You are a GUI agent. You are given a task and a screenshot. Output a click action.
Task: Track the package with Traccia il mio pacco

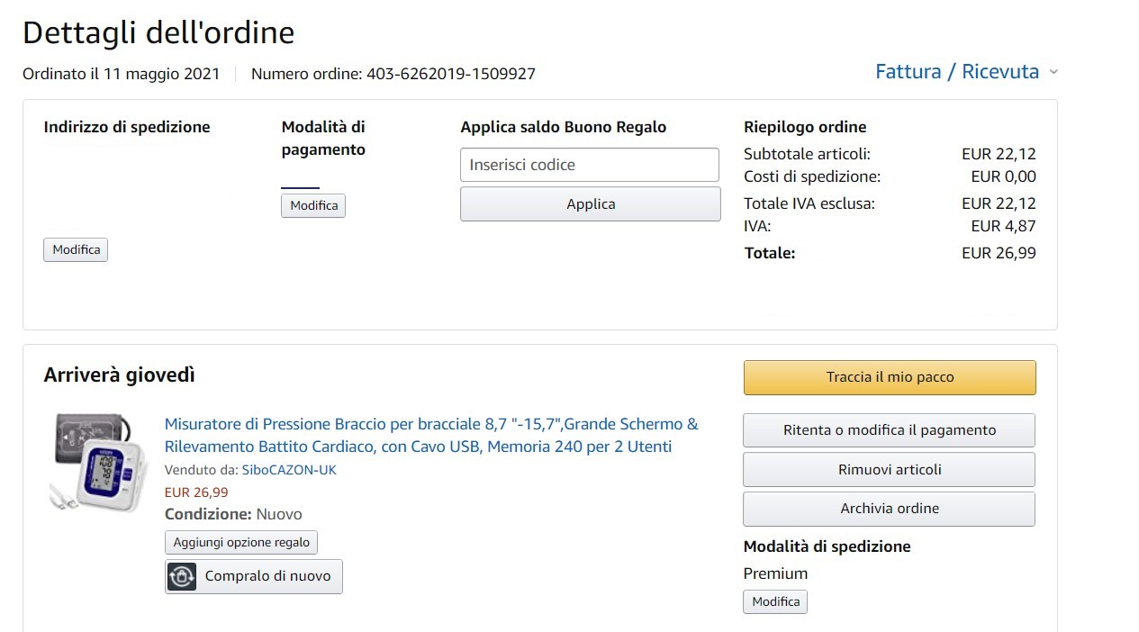pos(890,377)
